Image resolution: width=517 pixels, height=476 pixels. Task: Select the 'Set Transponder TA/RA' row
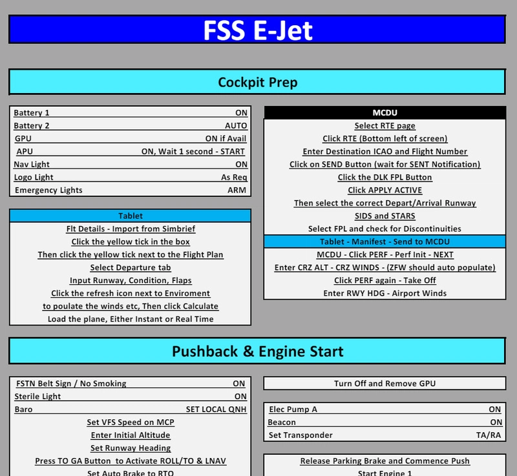[385, 434]
